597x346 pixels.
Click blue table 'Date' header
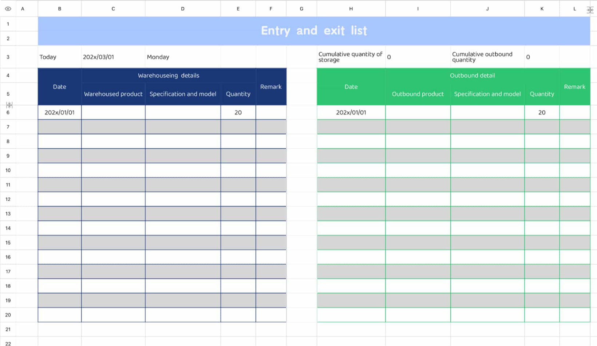point(60,87)
